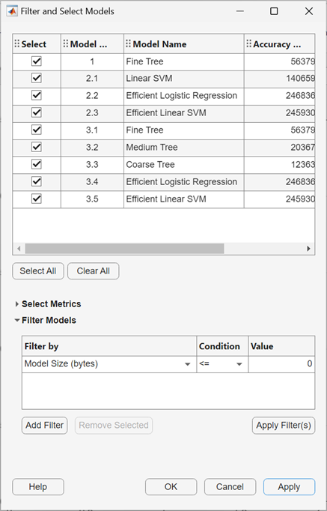Sort by the Model Number column header
This screenshot has height=511, width=327.
point(92,44)
